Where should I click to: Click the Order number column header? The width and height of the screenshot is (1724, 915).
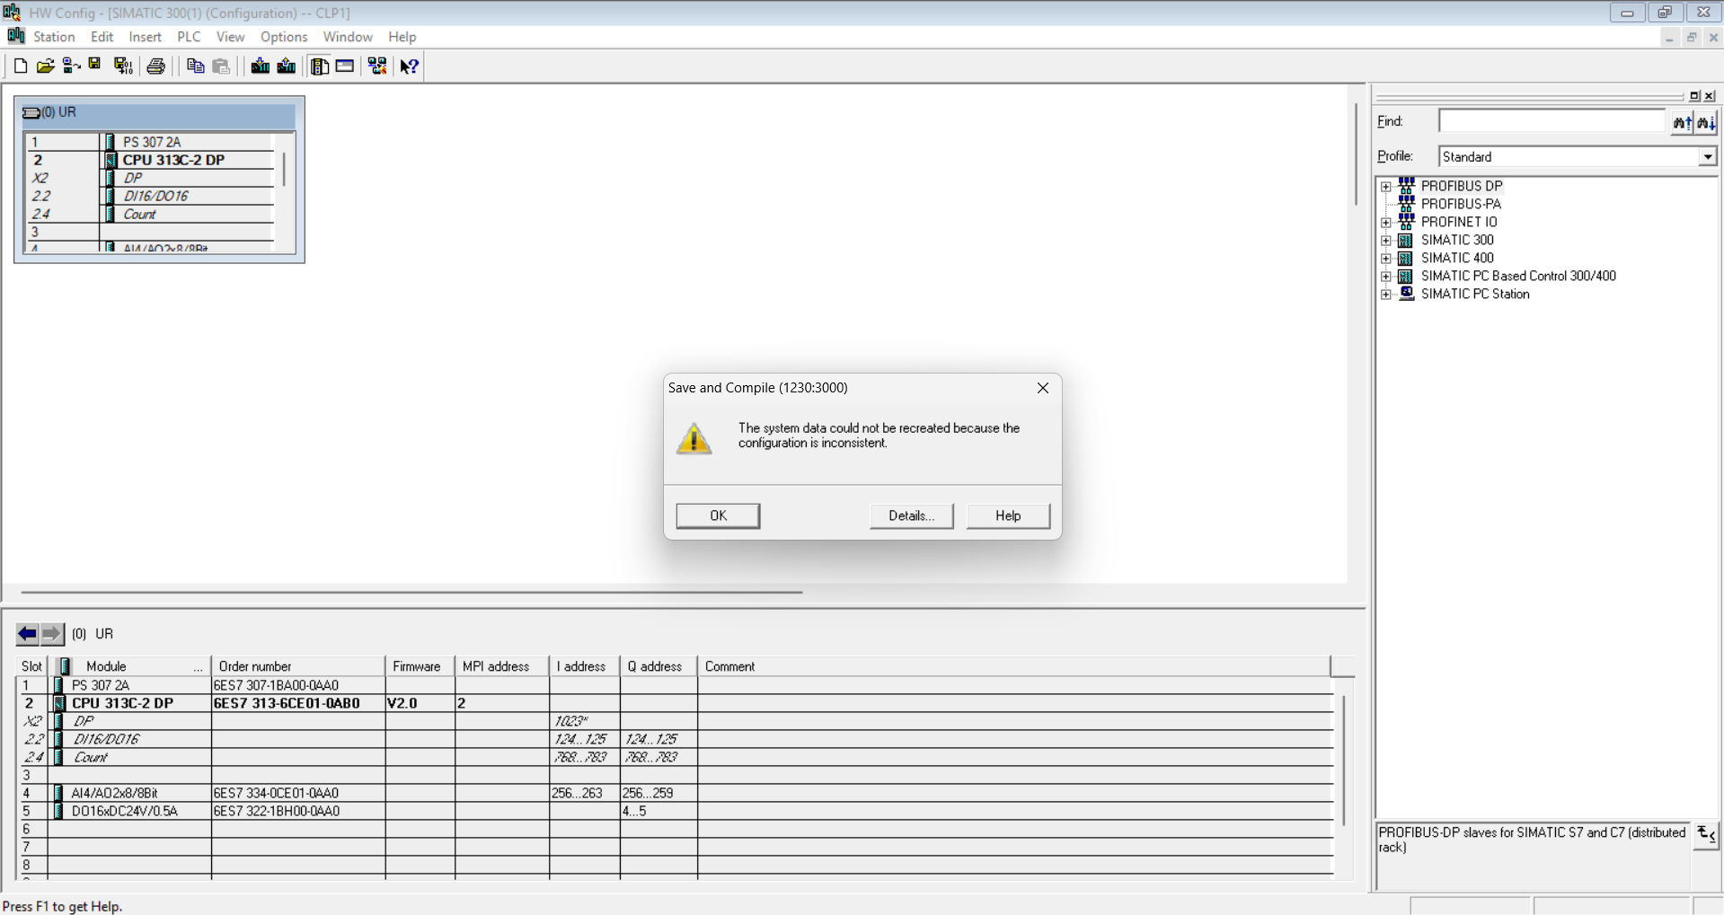pyautogui.click(x=298, y=666)
